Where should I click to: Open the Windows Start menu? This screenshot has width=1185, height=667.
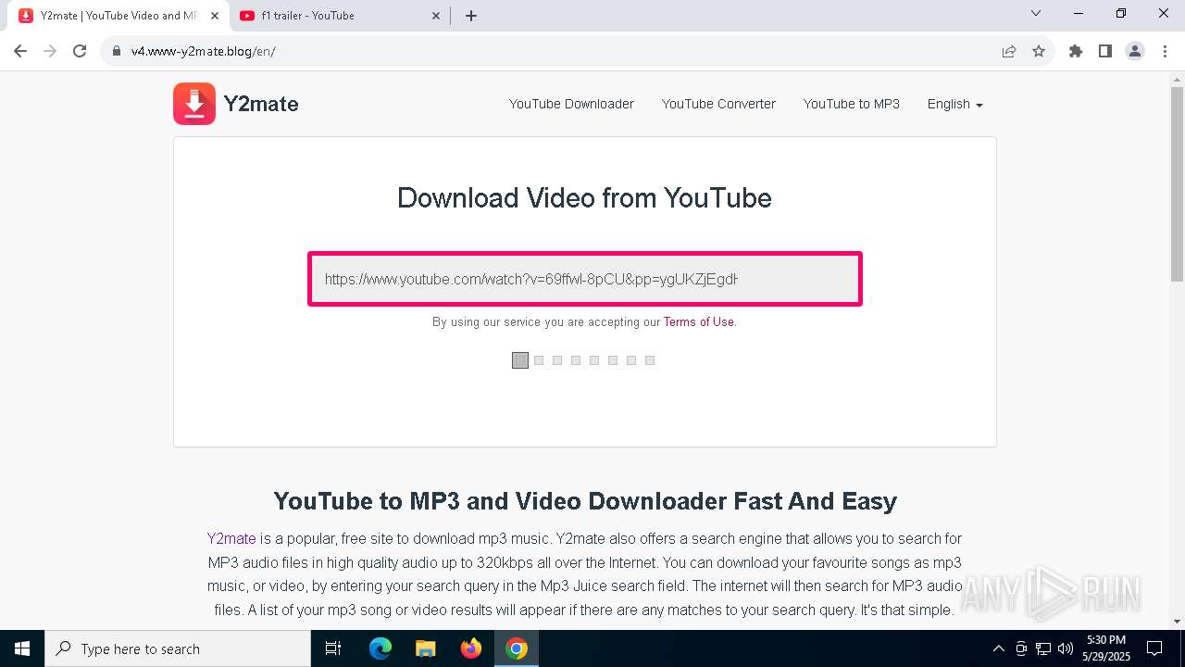22,648
